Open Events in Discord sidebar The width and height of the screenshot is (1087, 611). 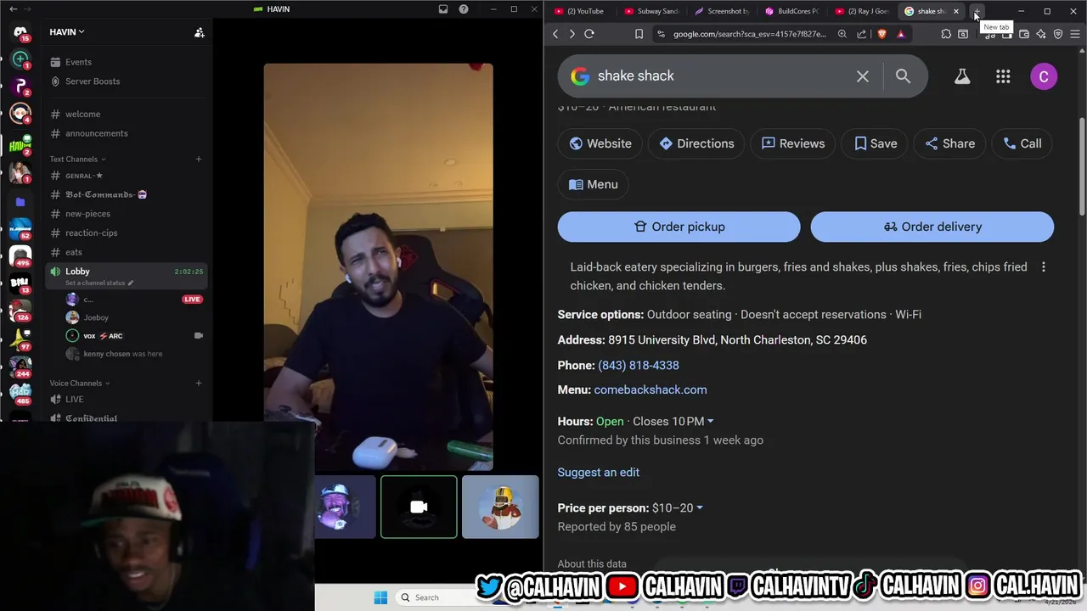78,62
